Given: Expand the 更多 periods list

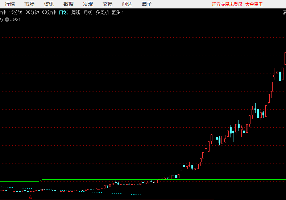Looking at the screenshot, I should pyautogui.click(x=117, y=12).
